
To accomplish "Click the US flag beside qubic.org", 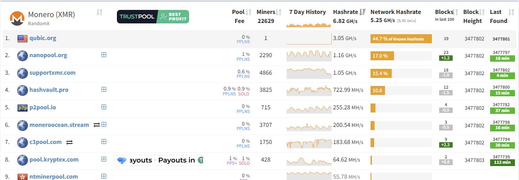I will [23, 39].
